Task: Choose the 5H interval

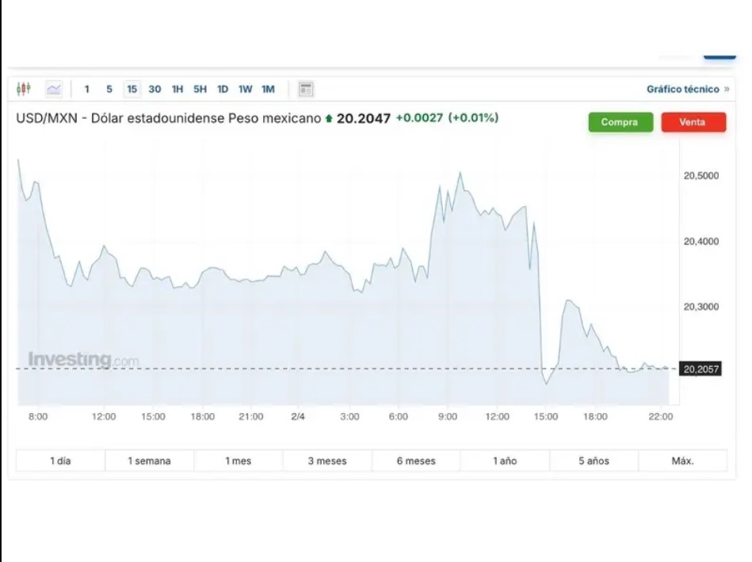Action: [200, 90]
